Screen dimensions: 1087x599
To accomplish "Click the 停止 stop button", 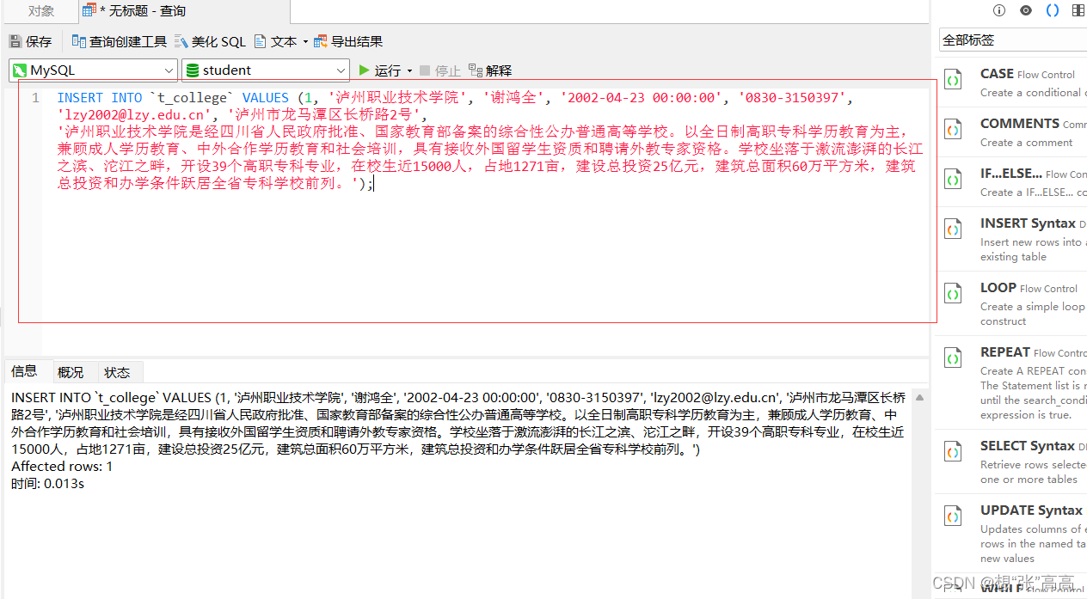I will coord(440,70).
